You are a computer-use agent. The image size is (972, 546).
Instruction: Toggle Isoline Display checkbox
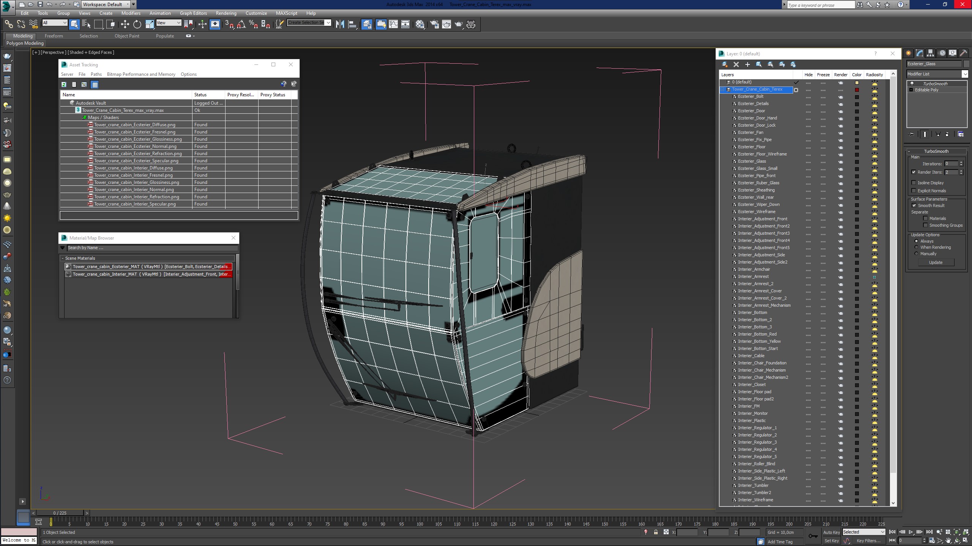pos(914,183)
